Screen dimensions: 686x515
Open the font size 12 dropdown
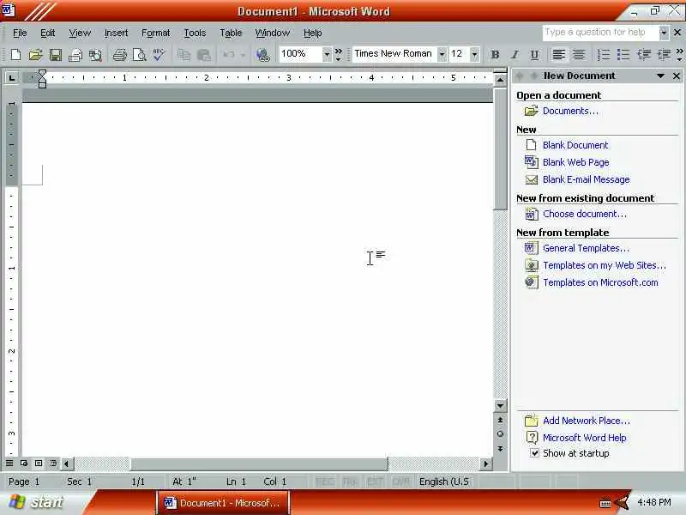(475, 54)
